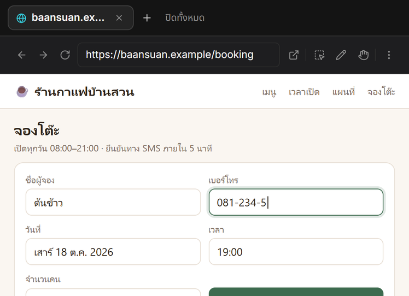409x296 pixels.
Task: Click the ชื่อผู้จอง name field
Action: tap(113, 202)
